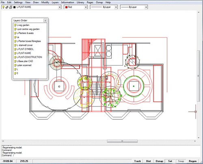Toggle visibility of L-PLNT-CONSTRUCTION layer

[x=15, y=57]
